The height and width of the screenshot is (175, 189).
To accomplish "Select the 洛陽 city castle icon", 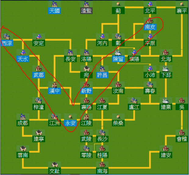I will coord(86,53).
